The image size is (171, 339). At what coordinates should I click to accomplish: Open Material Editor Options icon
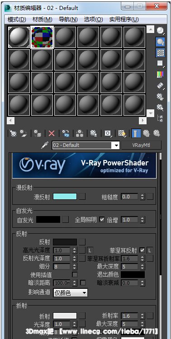pyautogui.click(x=160, y=96)
